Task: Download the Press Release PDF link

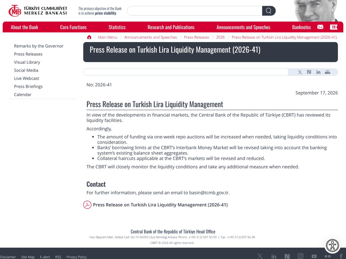Action: 160,205
